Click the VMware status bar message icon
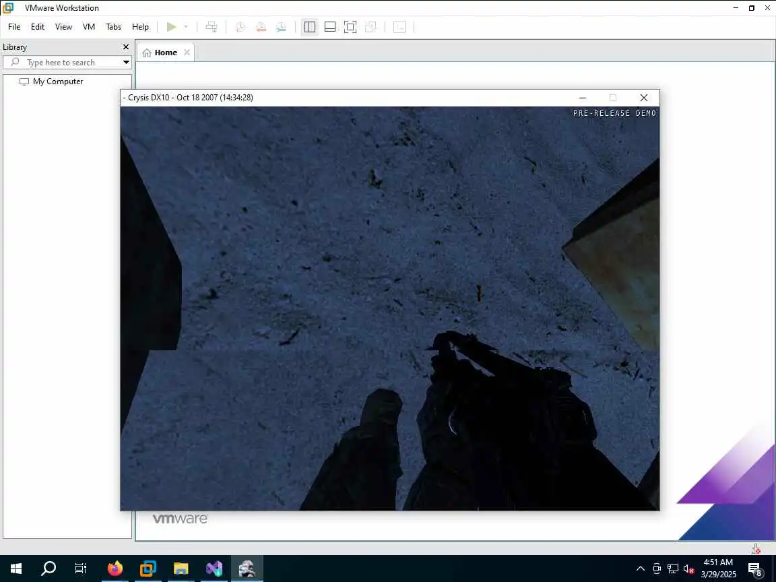Screen dimensions: 776x582 point(756,548)
